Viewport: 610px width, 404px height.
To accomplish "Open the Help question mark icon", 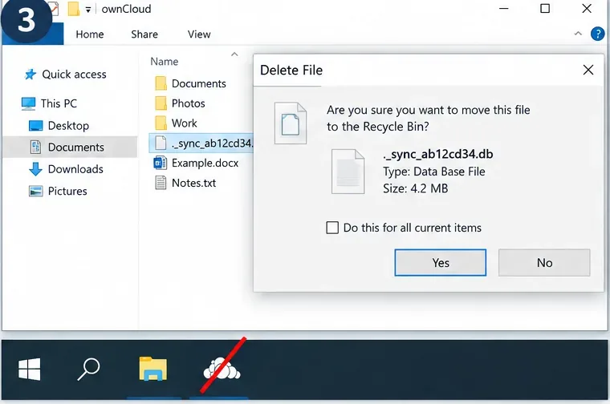I will coord(597,34).
